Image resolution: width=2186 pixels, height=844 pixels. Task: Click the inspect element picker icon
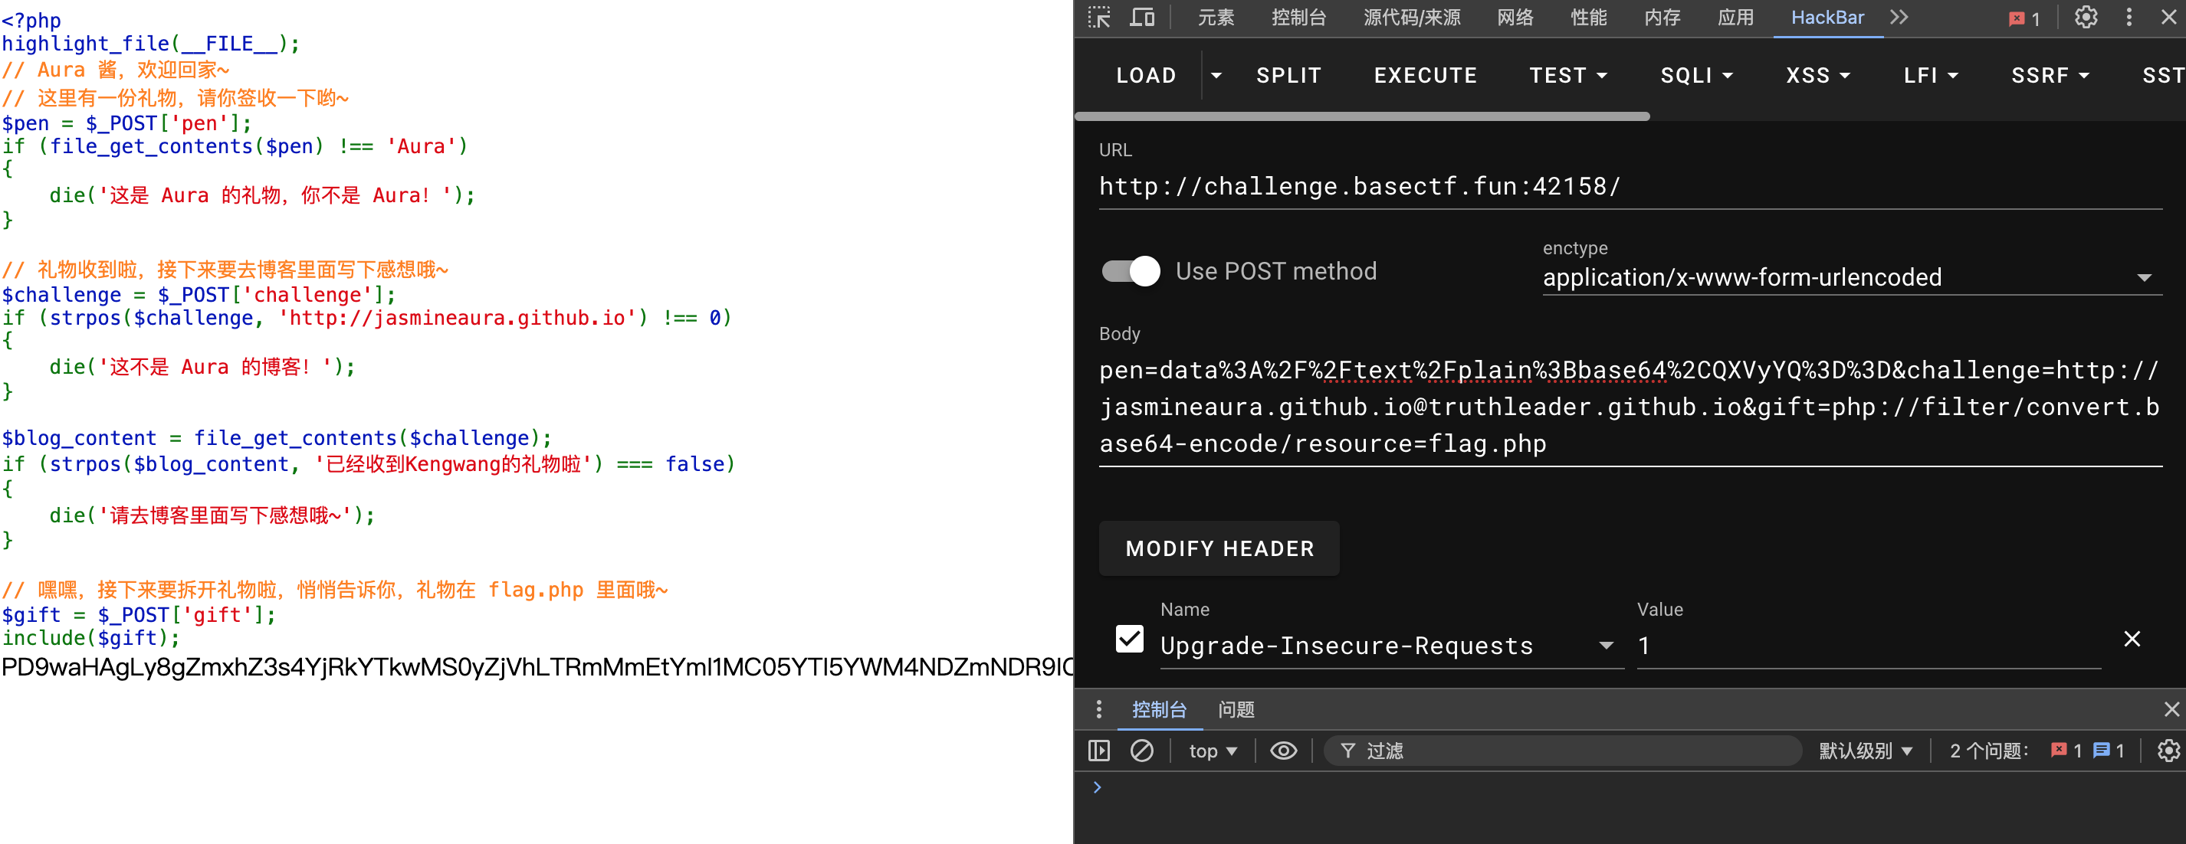[x=1099, y=18]
